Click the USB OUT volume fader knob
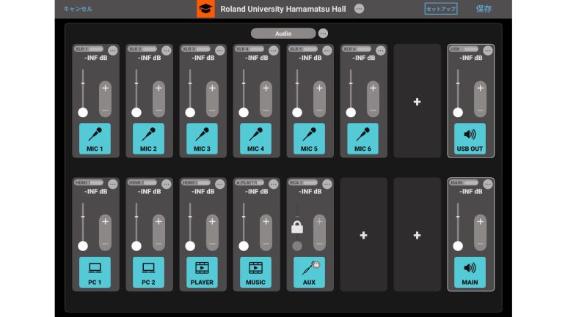This screenshot has height=317, width=565. pyautogui.click(x=458, y=113)
